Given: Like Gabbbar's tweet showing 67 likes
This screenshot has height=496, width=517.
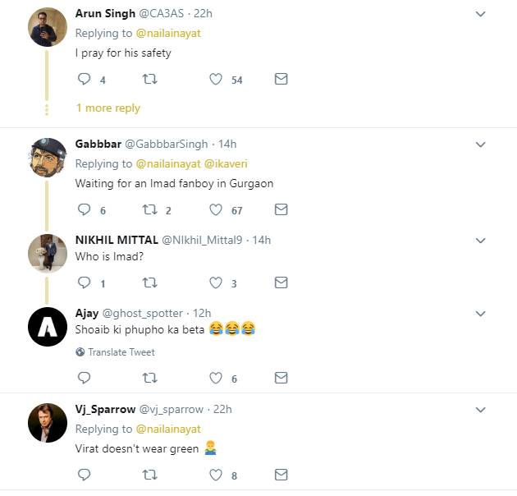Looking at the screenshot, I should click(216, 210).
